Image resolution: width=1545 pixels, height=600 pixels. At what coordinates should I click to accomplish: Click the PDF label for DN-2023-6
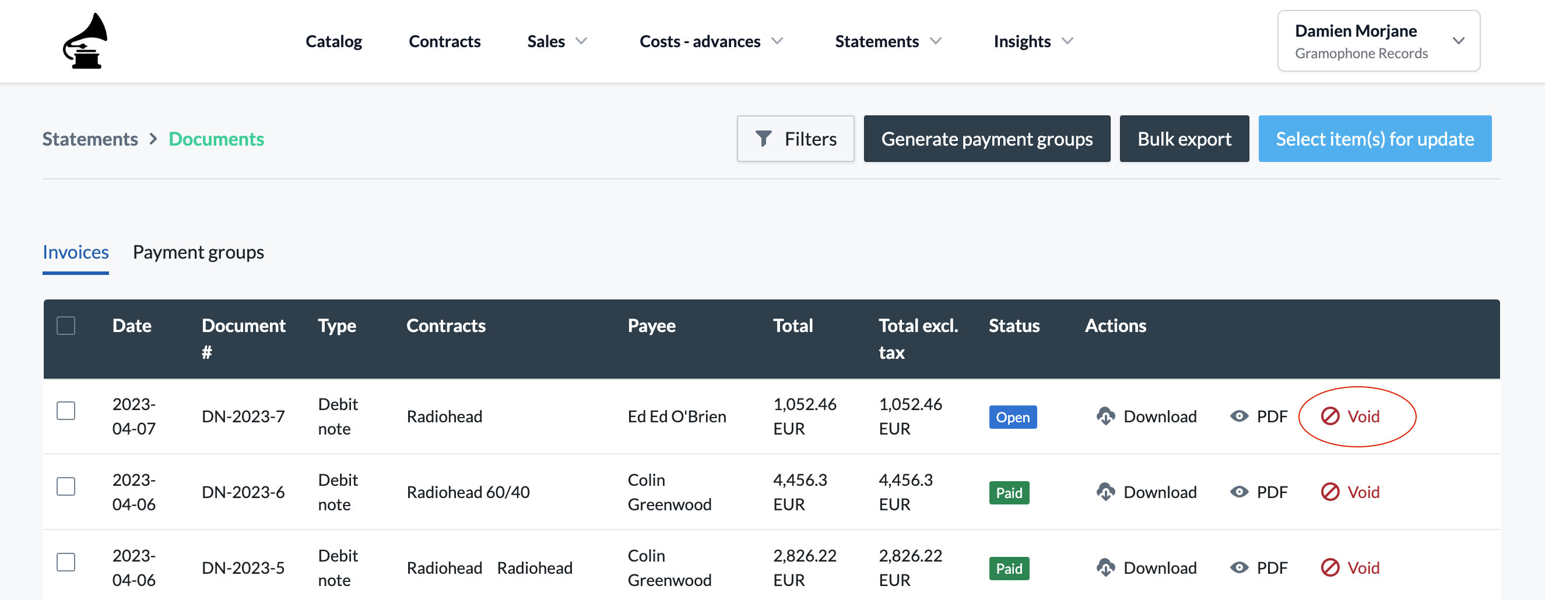click(1272, 492)
